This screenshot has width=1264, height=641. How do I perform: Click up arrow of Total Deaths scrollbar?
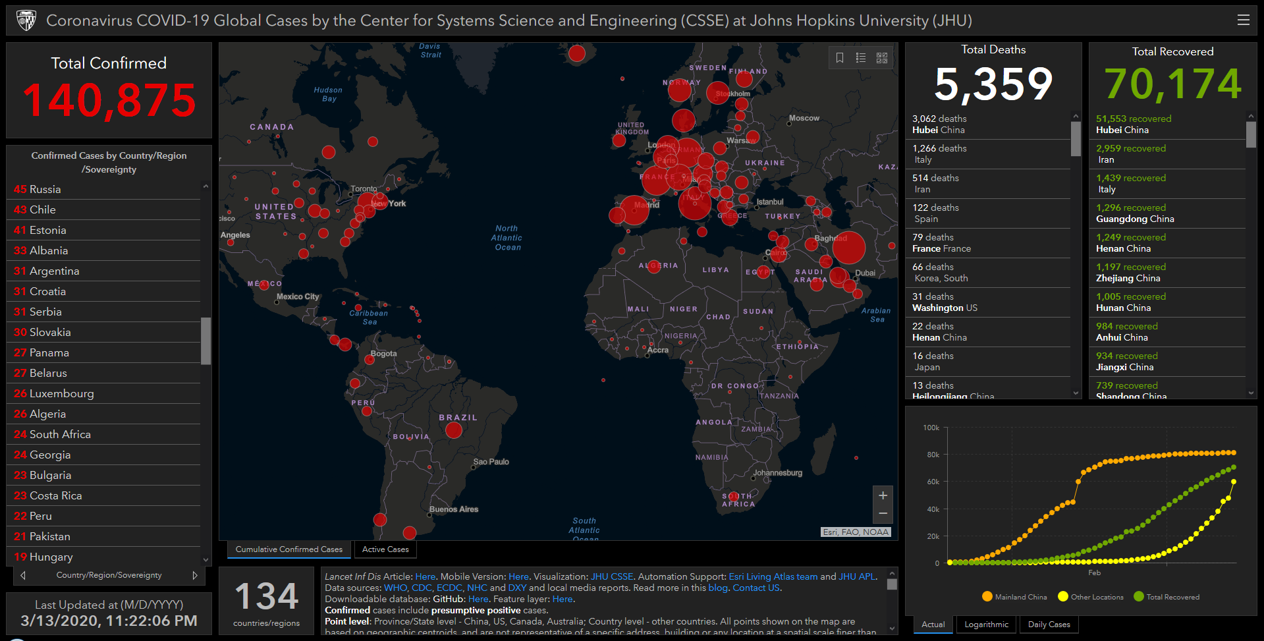click(1076, 117)
